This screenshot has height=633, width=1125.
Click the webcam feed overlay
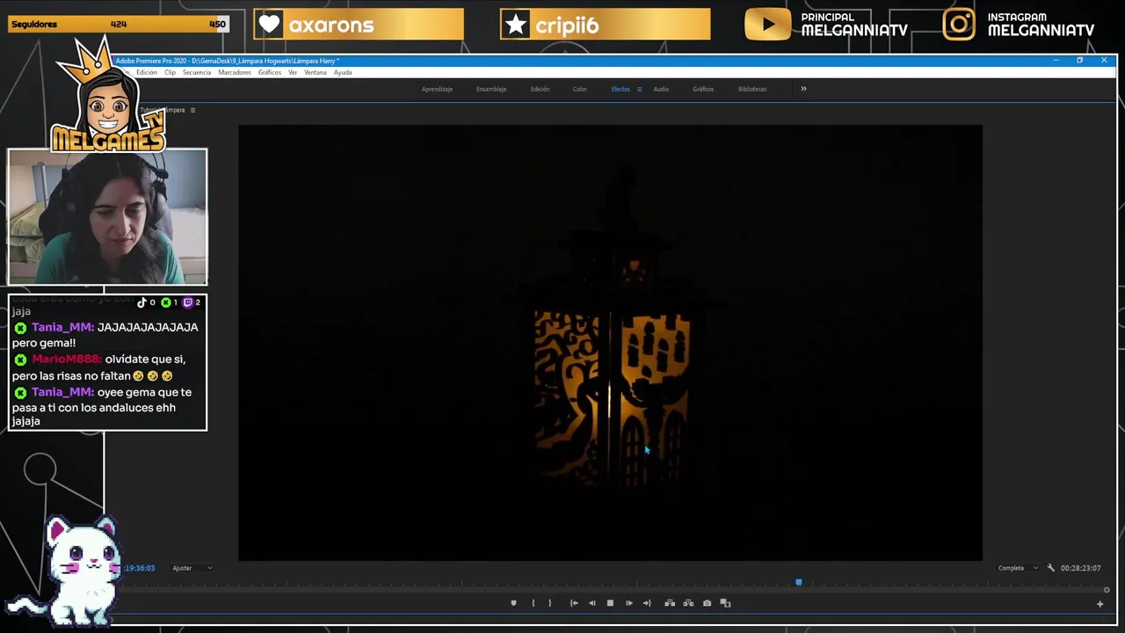[107, 216]
